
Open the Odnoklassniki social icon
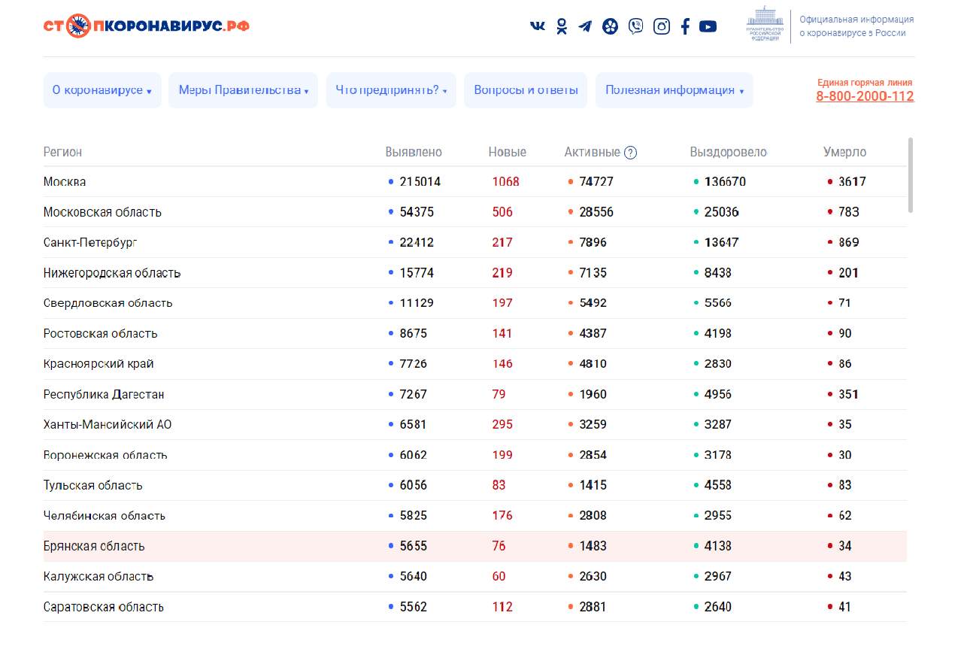pos(562,26)
